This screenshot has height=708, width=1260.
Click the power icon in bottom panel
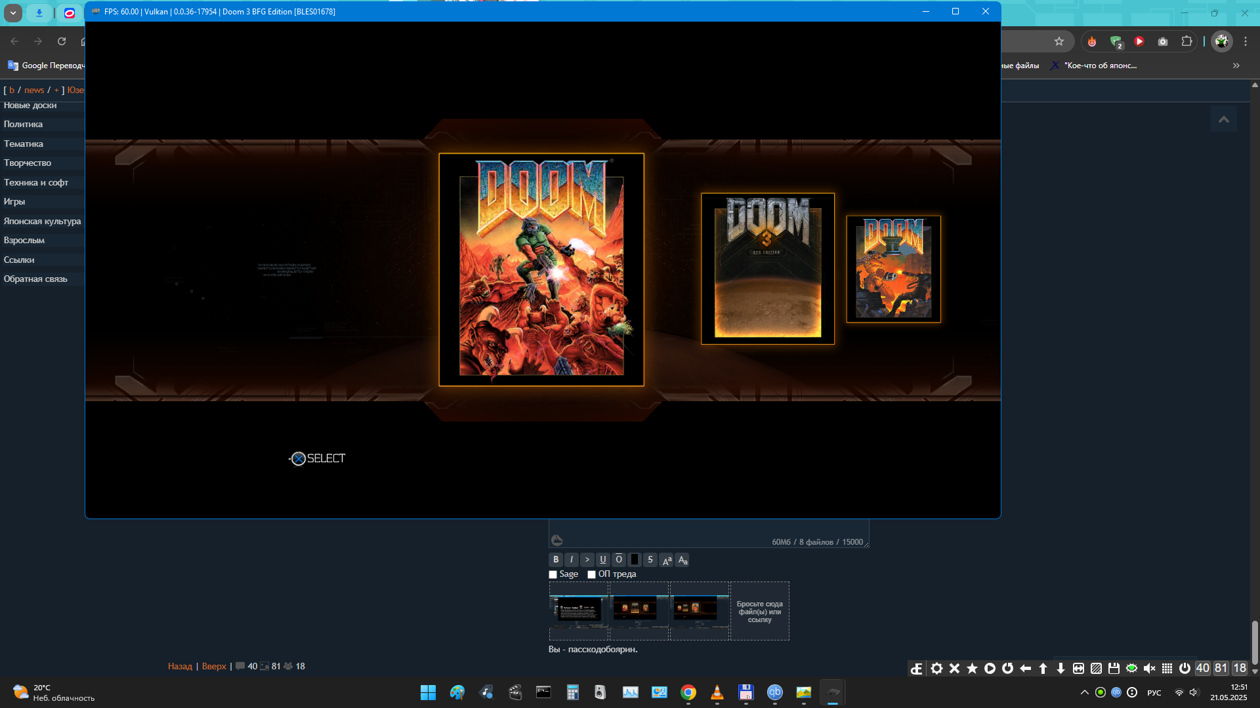point(1185,668)
